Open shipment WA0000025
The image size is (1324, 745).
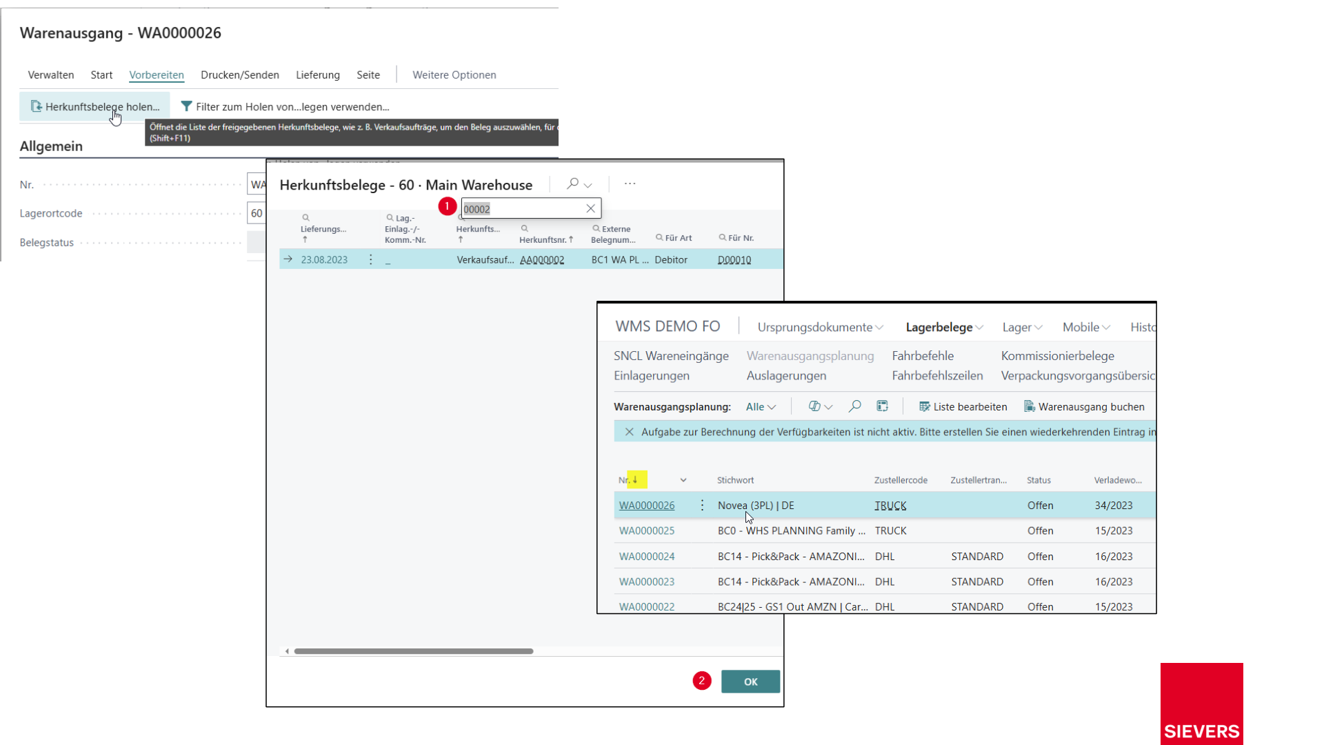point(647,531)
